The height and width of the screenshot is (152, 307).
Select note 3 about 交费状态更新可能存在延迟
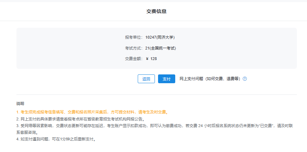tap(155, 129)
